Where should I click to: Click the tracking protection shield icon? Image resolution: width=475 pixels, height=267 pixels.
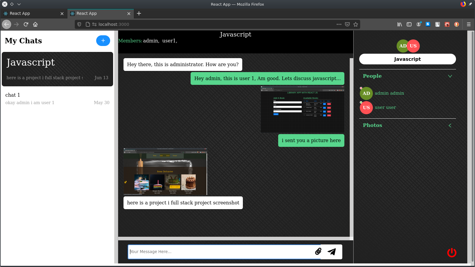pos(79,24)
